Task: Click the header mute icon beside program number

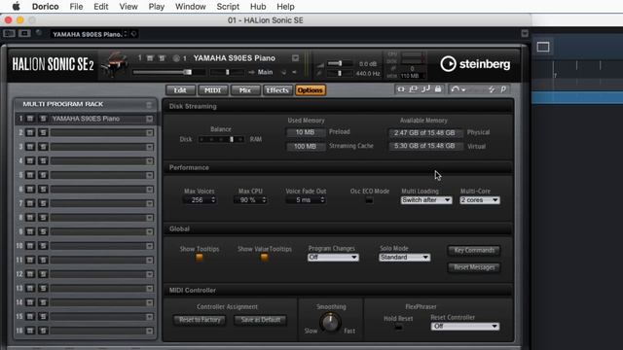Action: 150,58
